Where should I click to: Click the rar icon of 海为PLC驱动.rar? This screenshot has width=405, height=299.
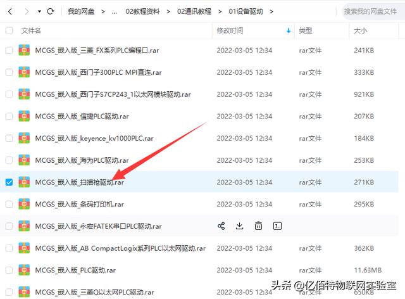click(24, 160)
